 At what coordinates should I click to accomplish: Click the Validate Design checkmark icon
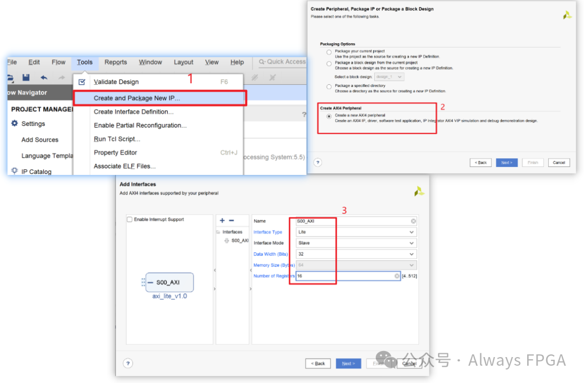click(82, 82)
